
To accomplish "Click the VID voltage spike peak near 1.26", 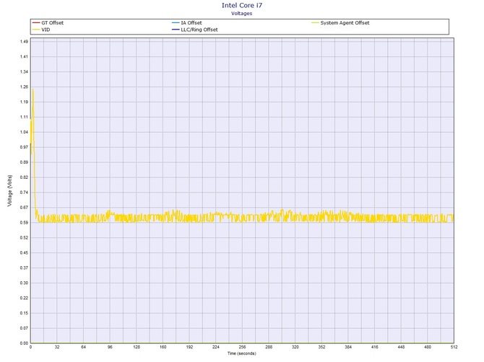I will tap(33, 89).
